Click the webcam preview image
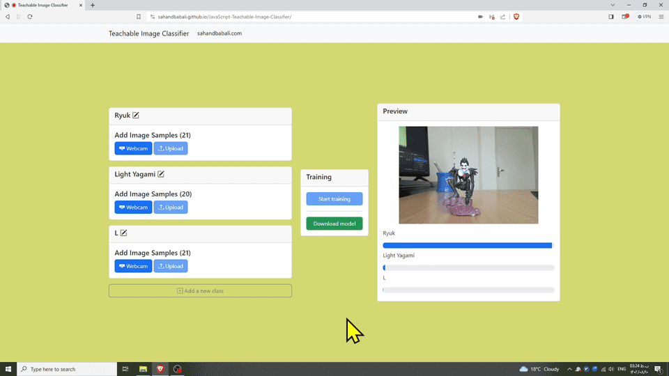 pos(468,175)
